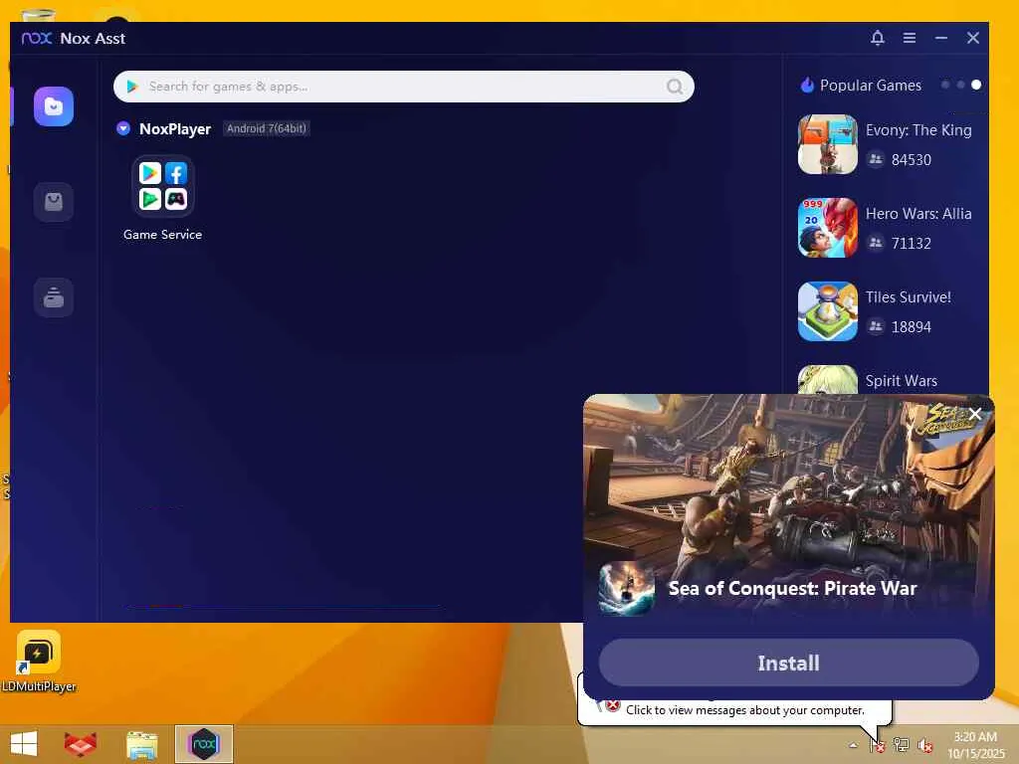Screen dimensions: 1019x764
Task: Minimize the Nox Asst window
Action: (941, 38)
